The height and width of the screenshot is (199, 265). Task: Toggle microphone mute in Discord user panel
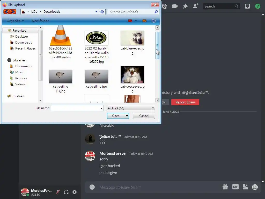[x=58, y=192]
